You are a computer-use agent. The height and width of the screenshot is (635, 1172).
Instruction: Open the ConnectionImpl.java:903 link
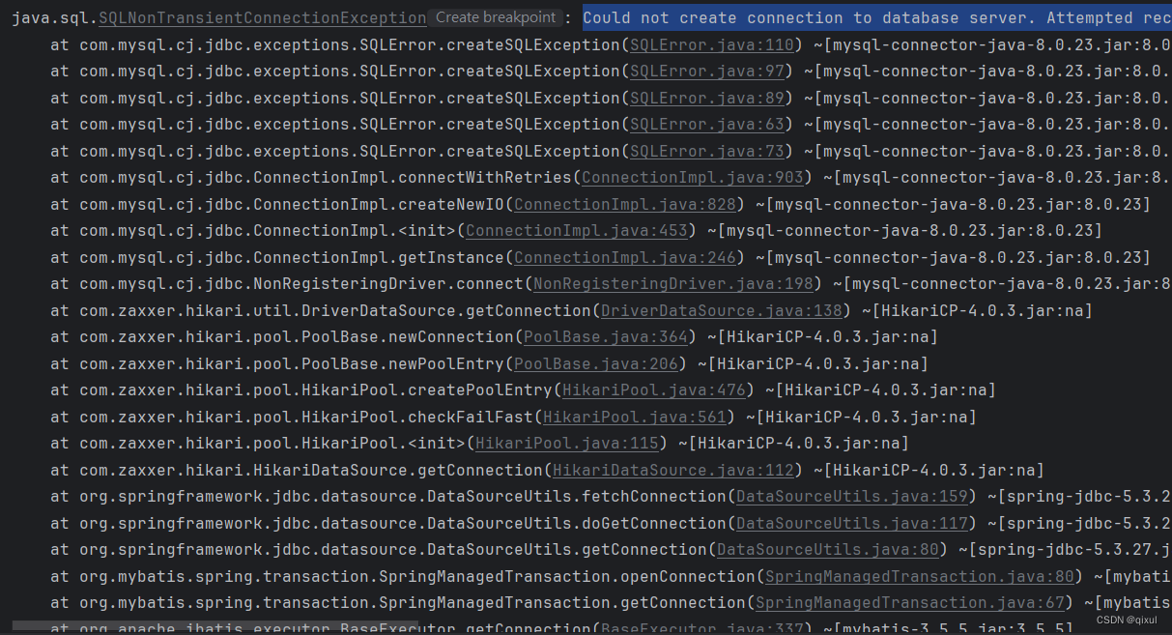(692, 178)
